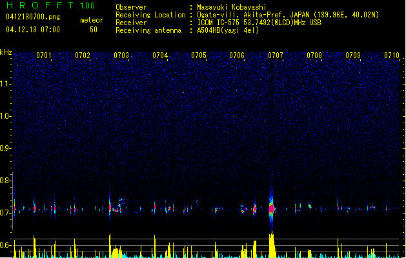Click the 1.0 kHz frequency label
The image size is (406, 258).
(5, 116)
